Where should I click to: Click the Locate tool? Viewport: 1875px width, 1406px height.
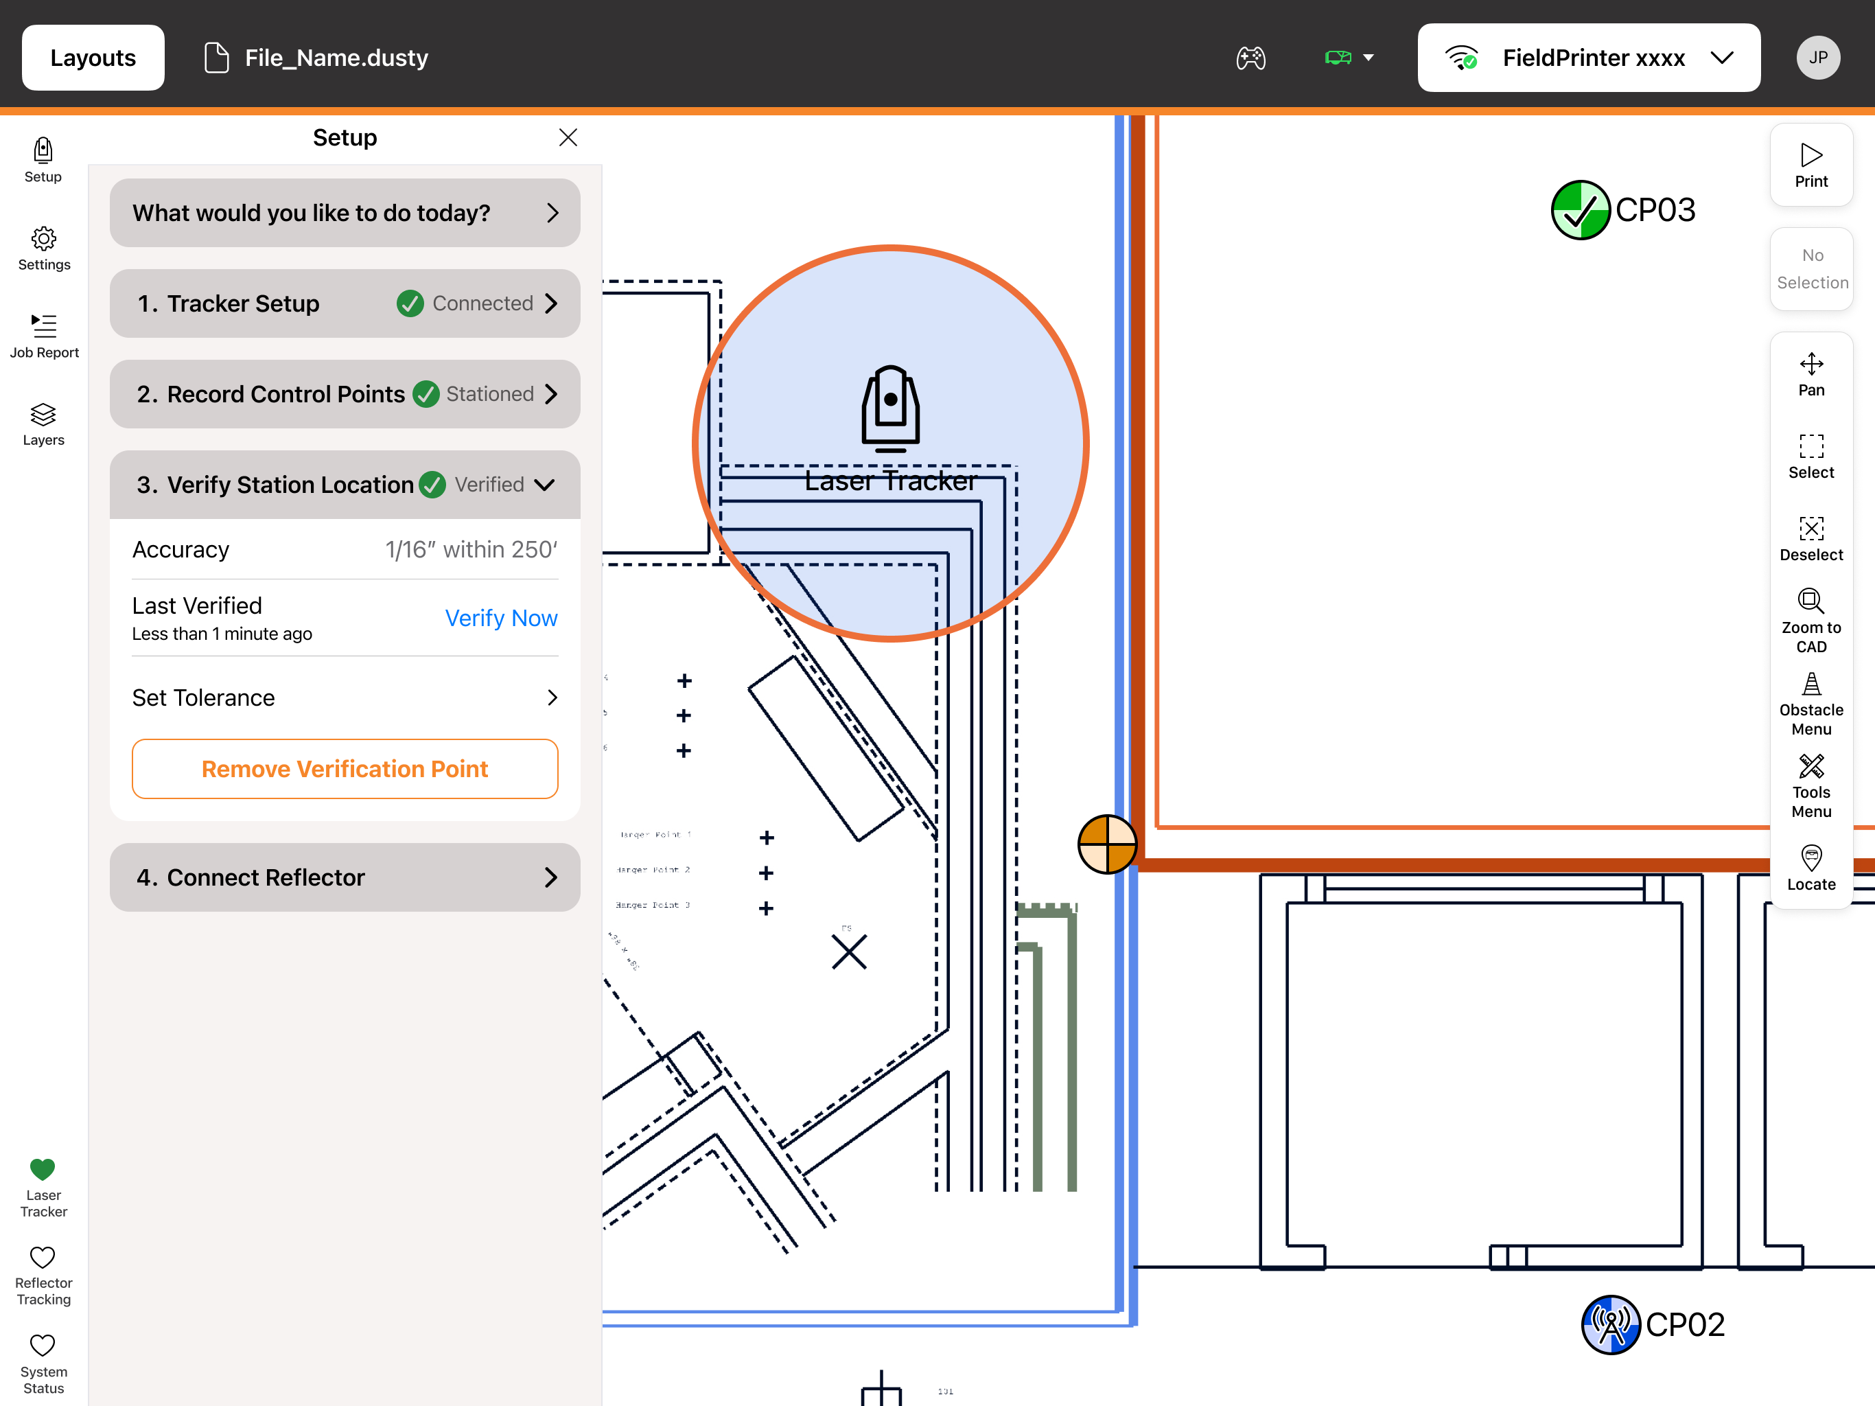(1810, 868)
